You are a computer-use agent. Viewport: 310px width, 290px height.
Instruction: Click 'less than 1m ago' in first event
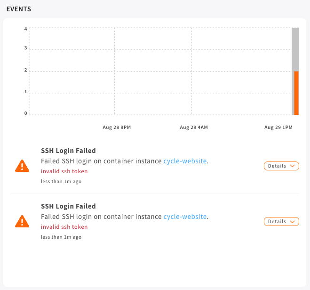[61, 181]
